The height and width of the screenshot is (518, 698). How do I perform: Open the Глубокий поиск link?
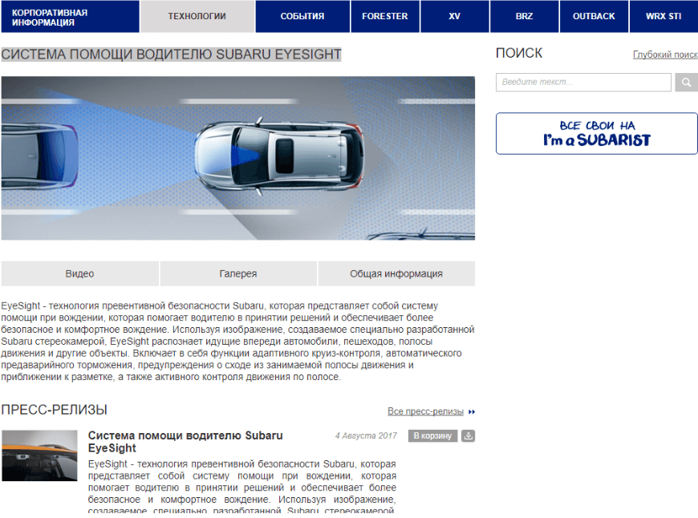pos(665,55)
